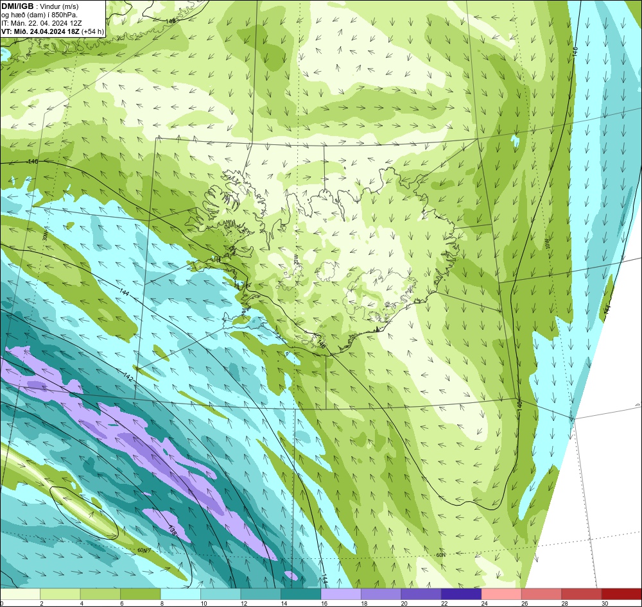Click the legend scale number '30'

[605, 603]
